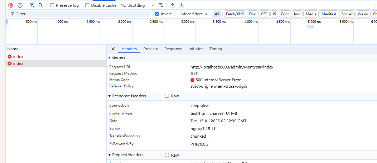Click the X-Powered-By header name
The image size is (377, 163).
pos(121,144)
